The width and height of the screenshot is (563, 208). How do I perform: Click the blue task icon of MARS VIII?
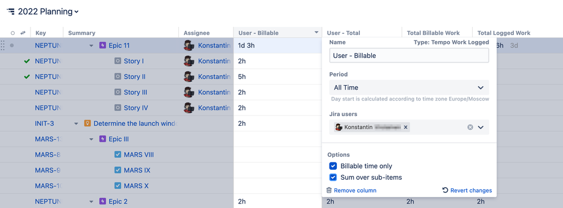[118, 154]
